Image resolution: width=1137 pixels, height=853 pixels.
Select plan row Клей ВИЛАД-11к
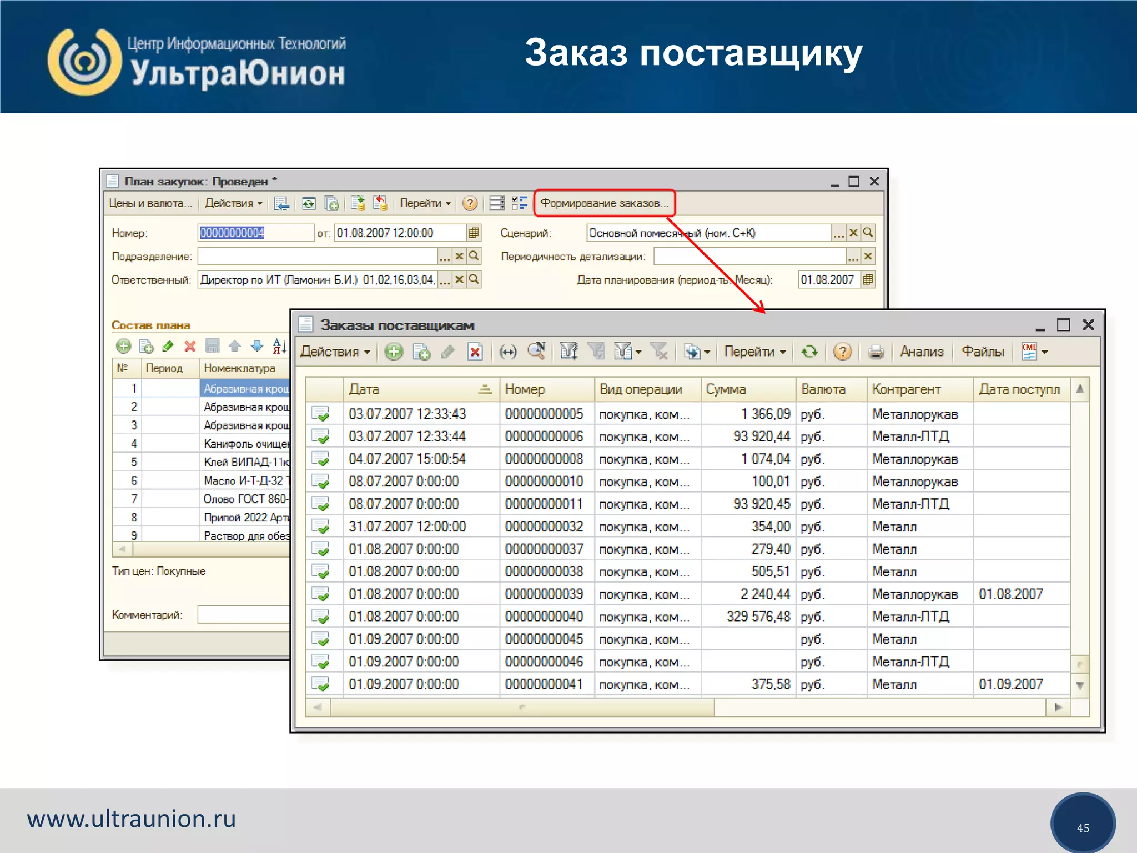(202, 461)
